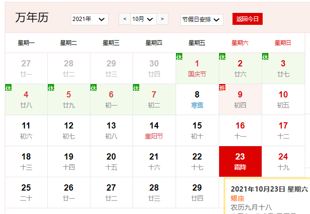Select October 11 初六
The height and width of the screenshot is (214, 310).
(x=26, y=130)
